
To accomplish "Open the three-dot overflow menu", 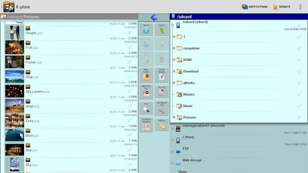I will 300,7.
